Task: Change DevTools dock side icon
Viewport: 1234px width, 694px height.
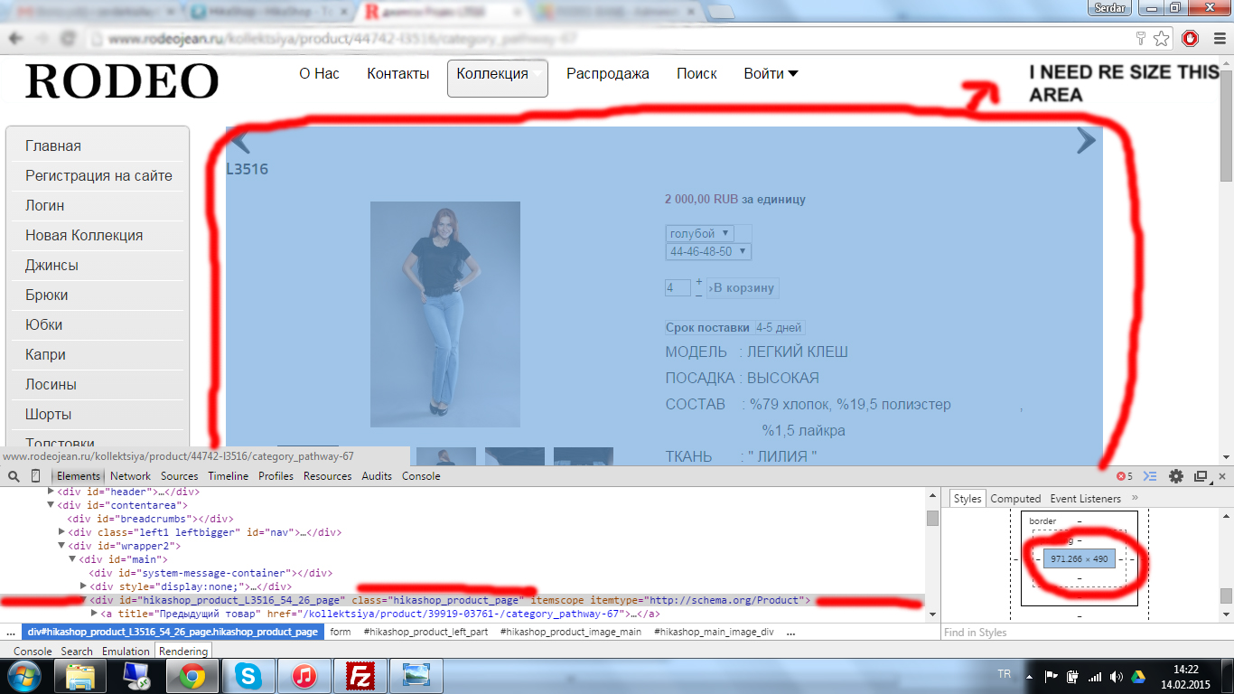Action: (x=1201, y=476)
